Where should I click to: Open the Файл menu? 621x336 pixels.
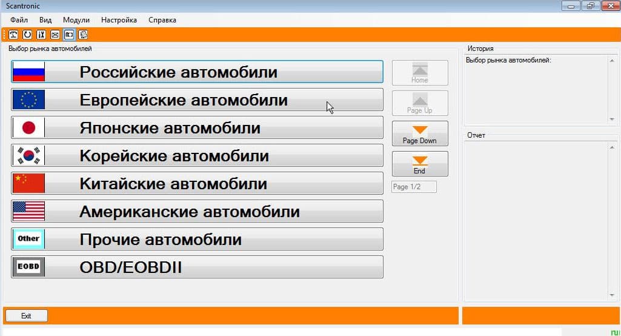click(x=19, y=20)
